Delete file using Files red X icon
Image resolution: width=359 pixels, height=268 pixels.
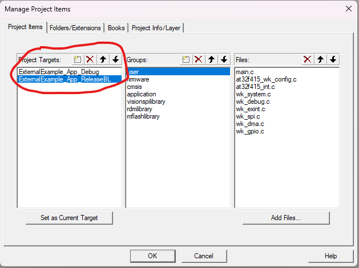[307, 59]
